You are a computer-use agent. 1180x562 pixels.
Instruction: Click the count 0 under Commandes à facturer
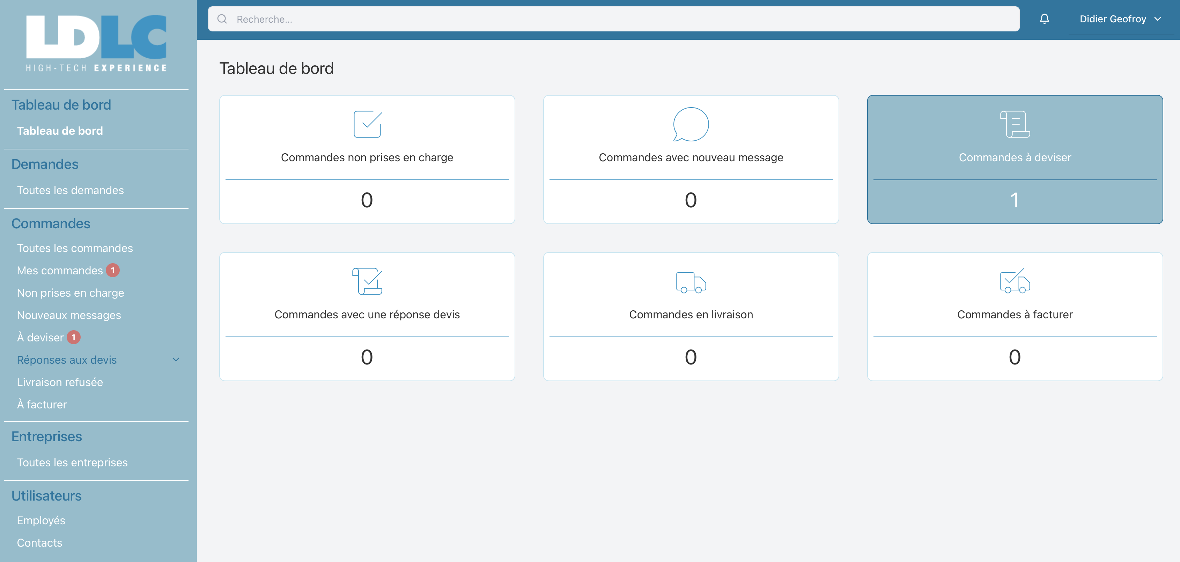[x=1015, y=357]
